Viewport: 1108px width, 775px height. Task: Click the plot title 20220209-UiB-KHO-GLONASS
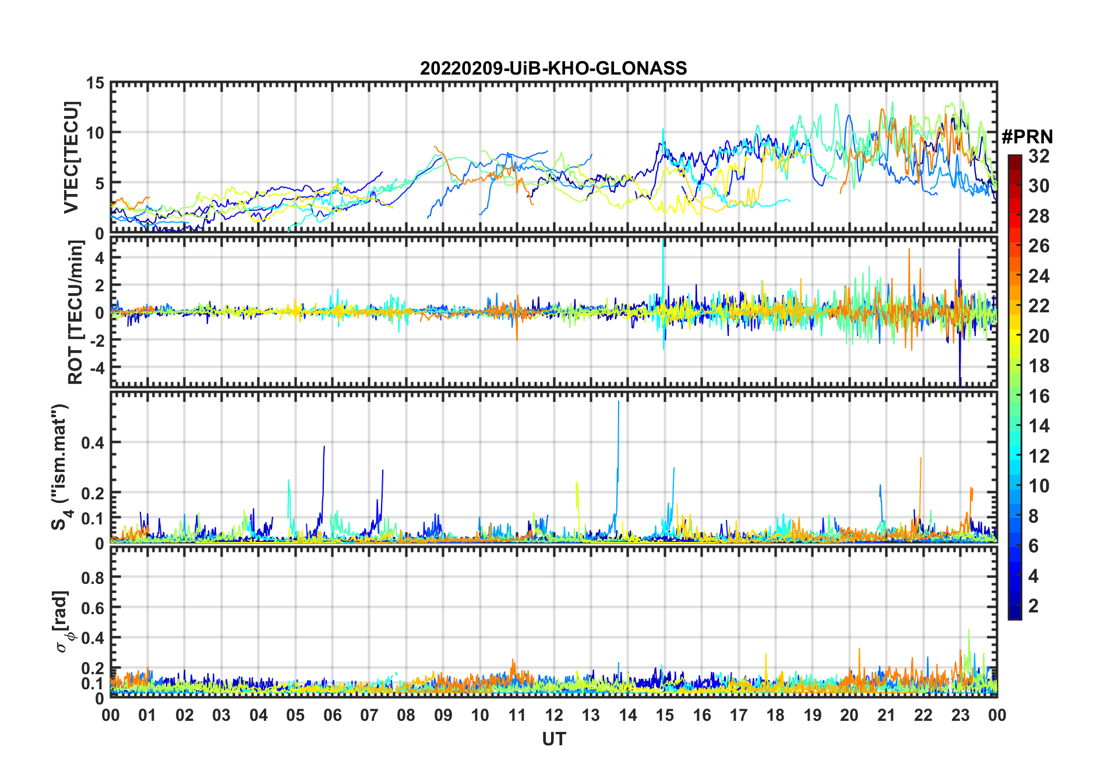point(553,68)
